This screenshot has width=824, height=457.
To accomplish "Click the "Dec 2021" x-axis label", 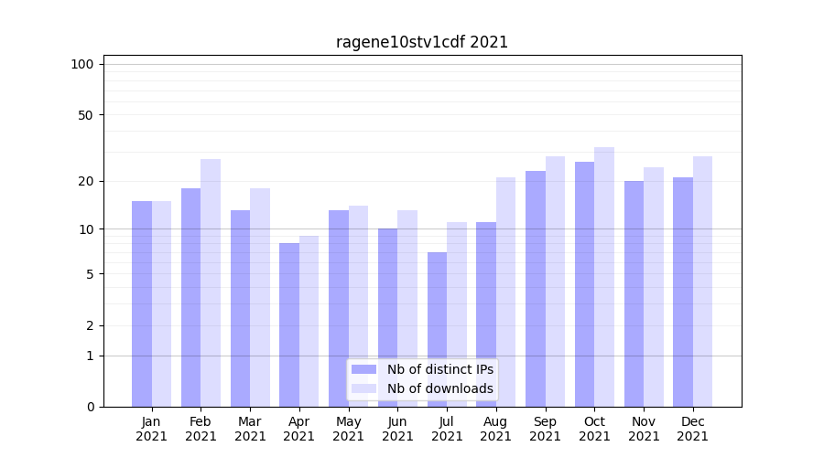I will click(x=692, y=429).
